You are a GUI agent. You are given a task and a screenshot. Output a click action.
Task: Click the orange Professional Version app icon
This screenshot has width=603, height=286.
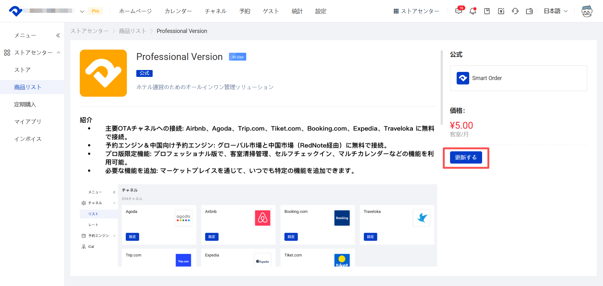click(103, 73)
